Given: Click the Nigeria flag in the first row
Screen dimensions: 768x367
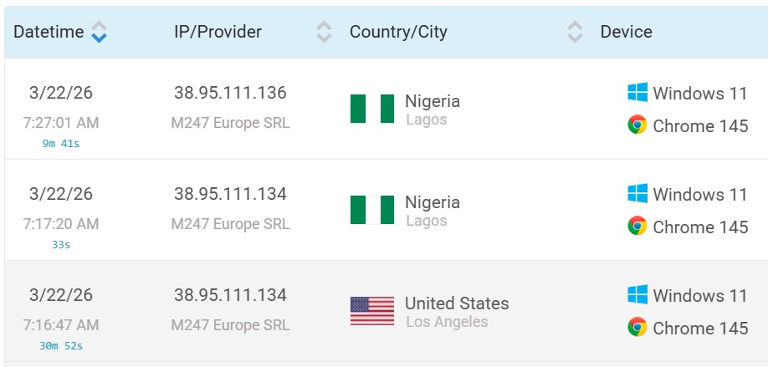Looking at the screenshot, I should [371, 110].
